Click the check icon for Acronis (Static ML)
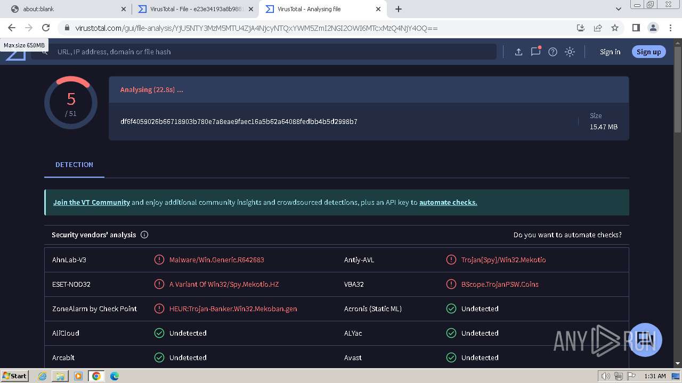 click(x=451, y=309)
